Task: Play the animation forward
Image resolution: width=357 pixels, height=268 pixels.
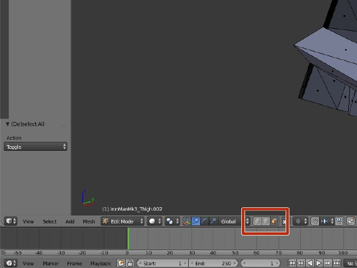Action: (319, 263)
